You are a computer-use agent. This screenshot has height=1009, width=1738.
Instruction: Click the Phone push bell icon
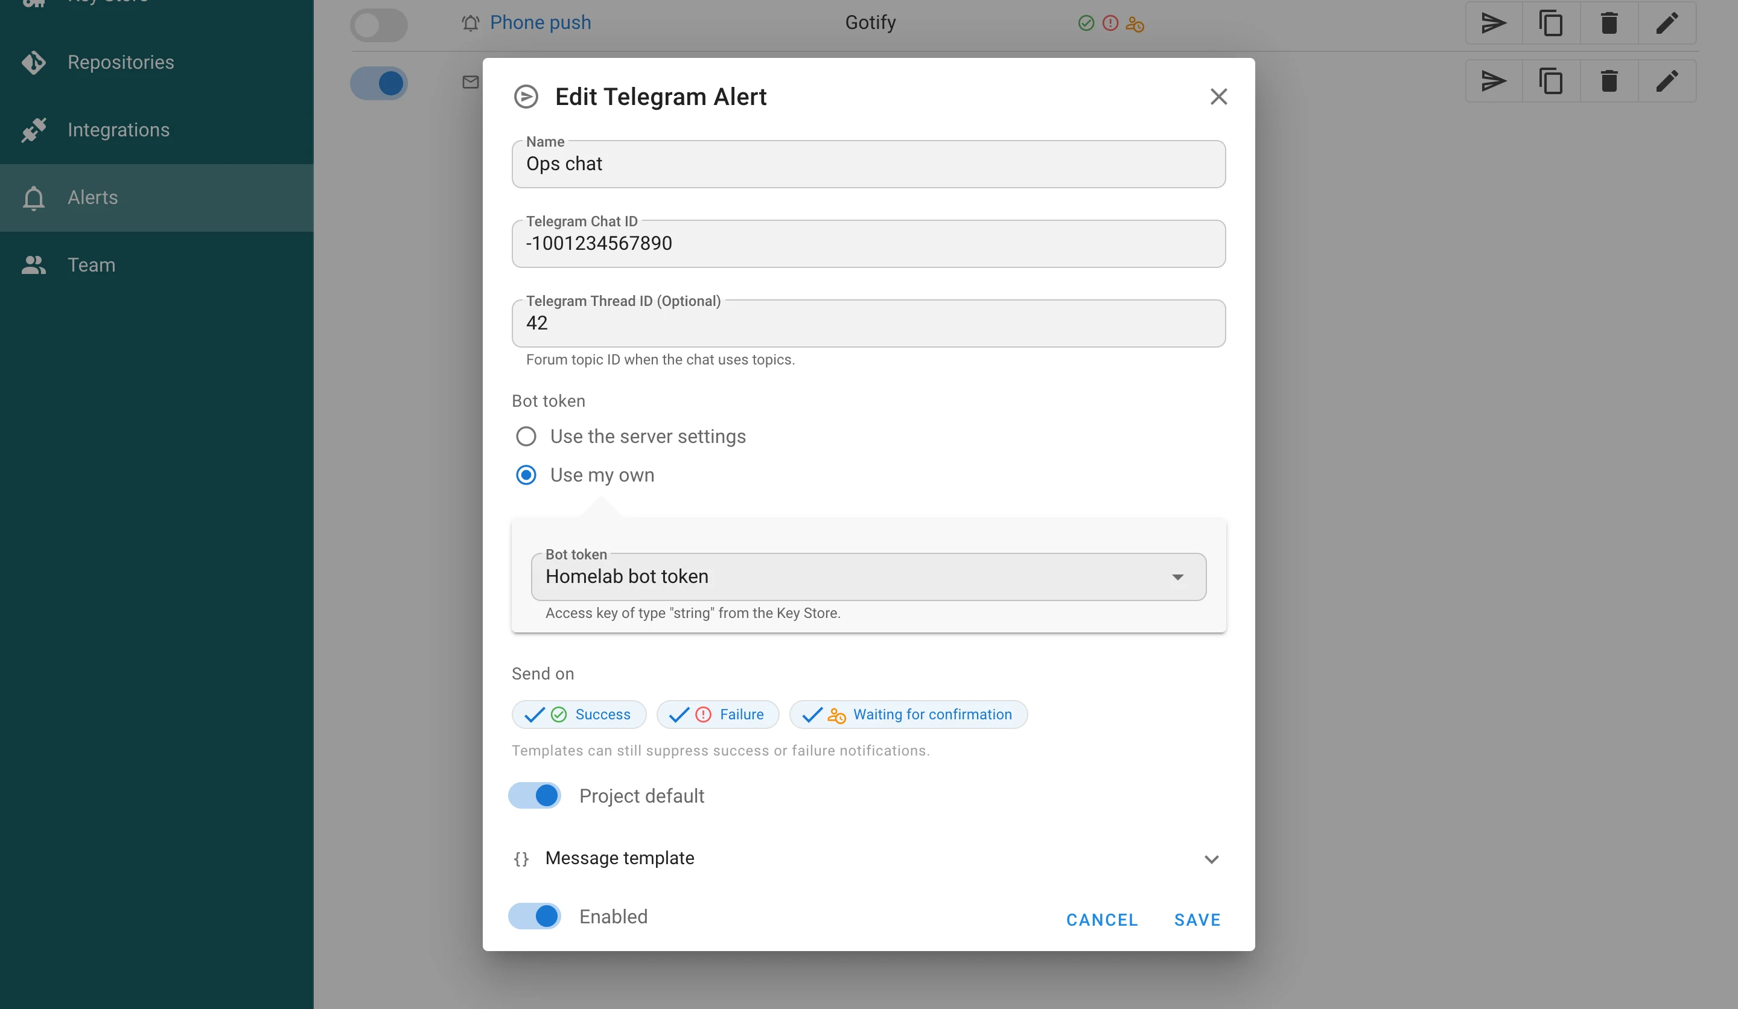(x=470, y=24)
